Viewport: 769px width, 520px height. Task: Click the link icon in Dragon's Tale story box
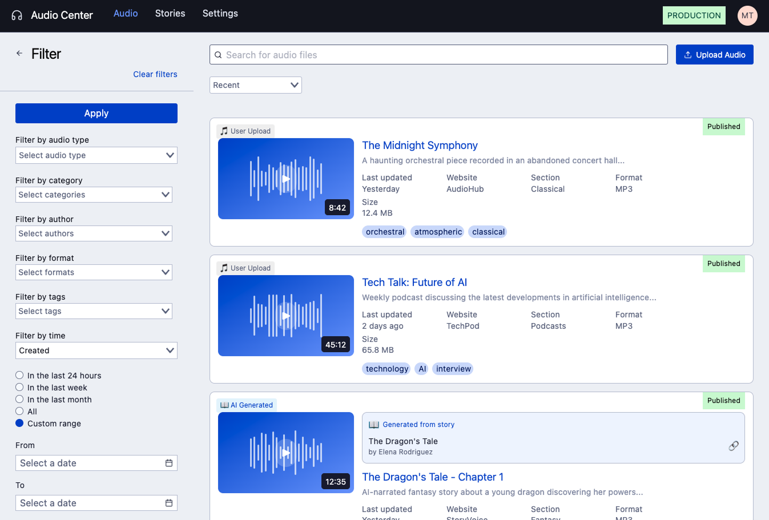pyautogui.click(x=734, y=446)
